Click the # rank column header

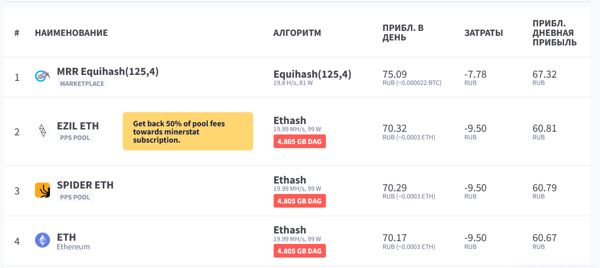[17, 33]
